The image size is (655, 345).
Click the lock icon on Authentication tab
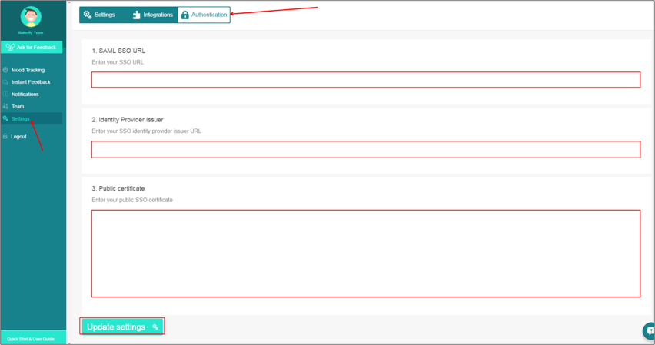pyautogui.click(x=185, y=15)
